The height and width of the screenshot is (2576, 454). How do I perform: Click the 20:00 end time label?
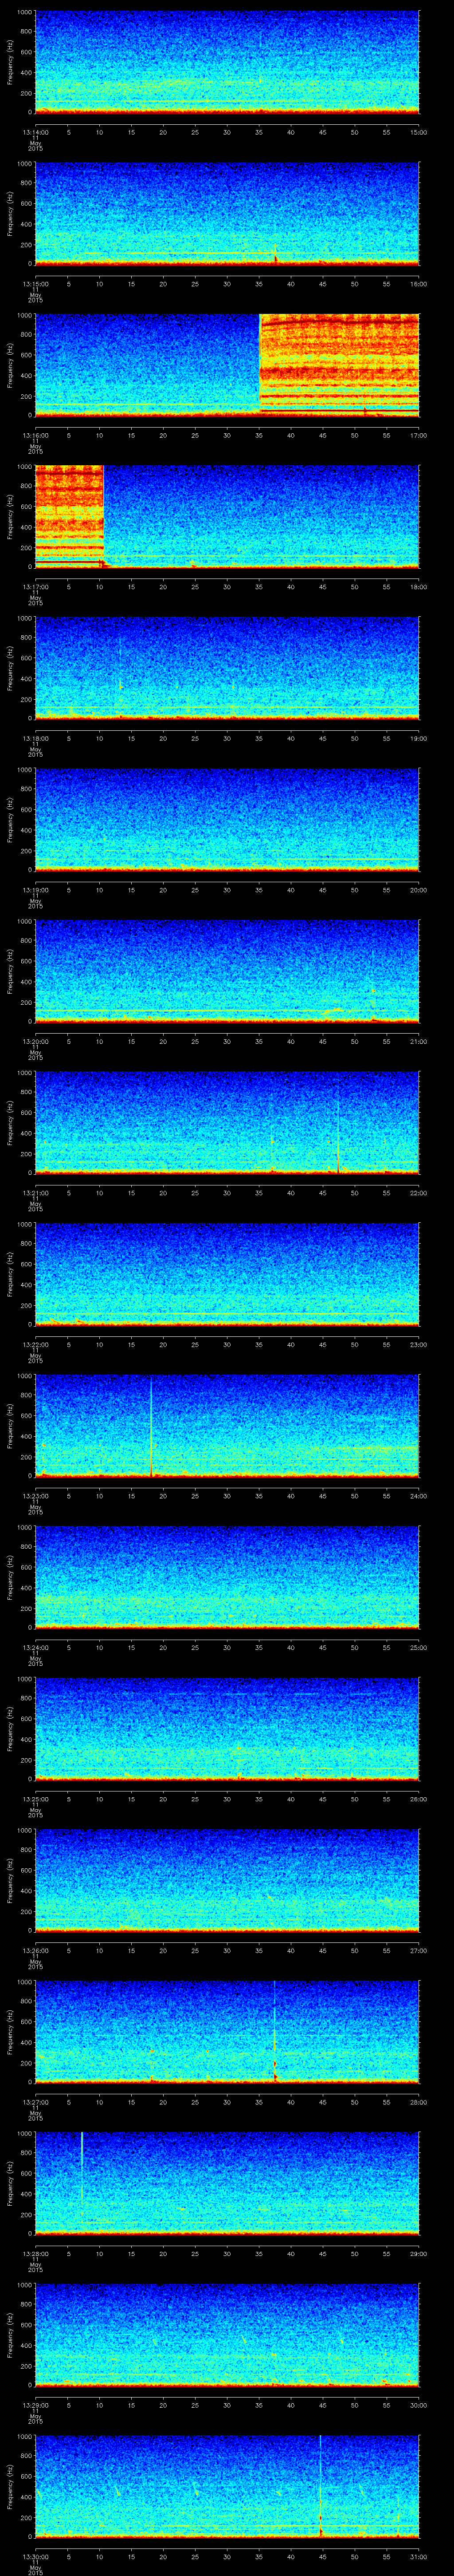pyautogui.click(x=419, y=890)
